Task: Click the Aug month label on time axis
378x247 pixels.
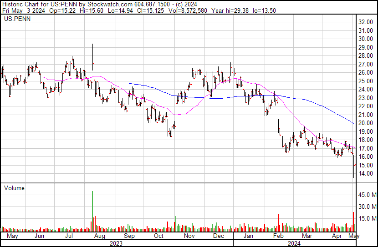Action: pos(100,236)
